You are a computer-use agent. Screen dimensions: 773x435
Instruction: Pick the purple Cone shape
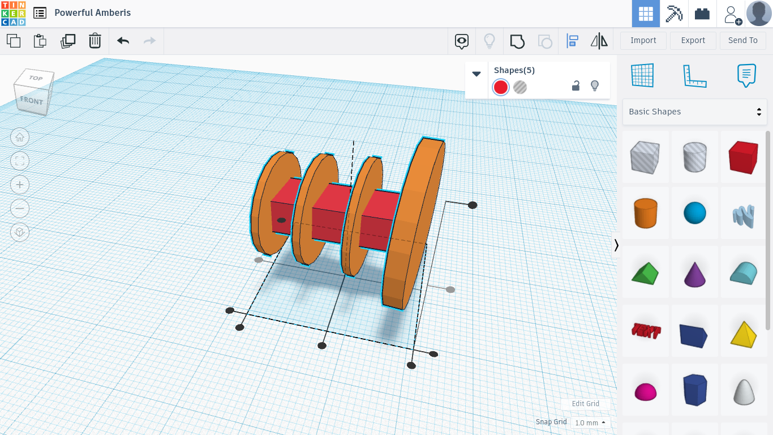pos(695,273)
